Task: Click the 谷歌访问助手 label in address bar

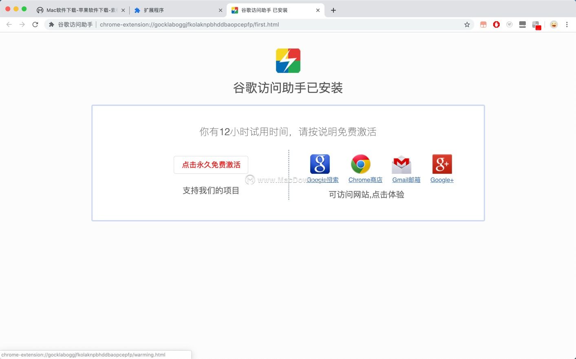Action: pyautogui.click(x=75, y=24)
